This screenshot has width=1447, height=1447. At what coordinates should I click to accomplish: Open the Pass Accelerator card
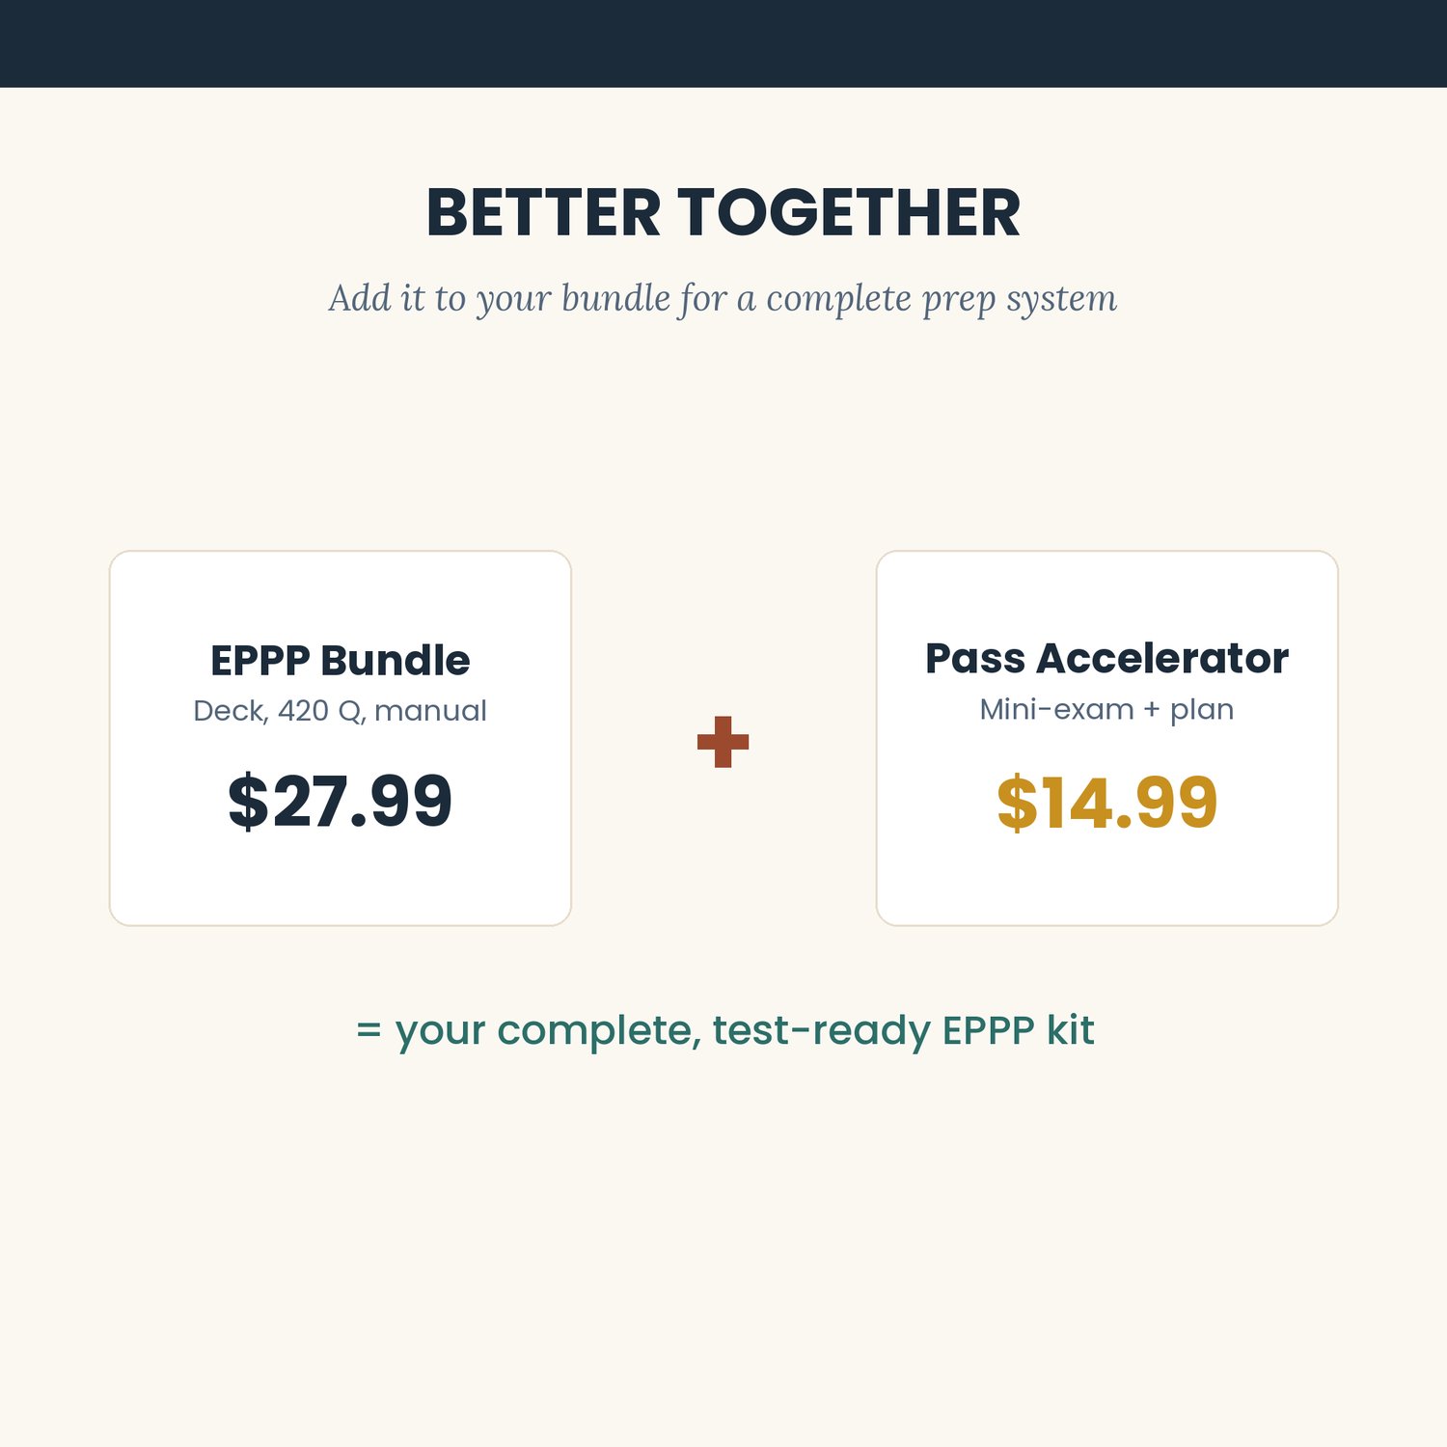(1106, 738)
